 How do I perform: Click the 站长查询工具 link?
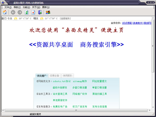tap(60, 94)
